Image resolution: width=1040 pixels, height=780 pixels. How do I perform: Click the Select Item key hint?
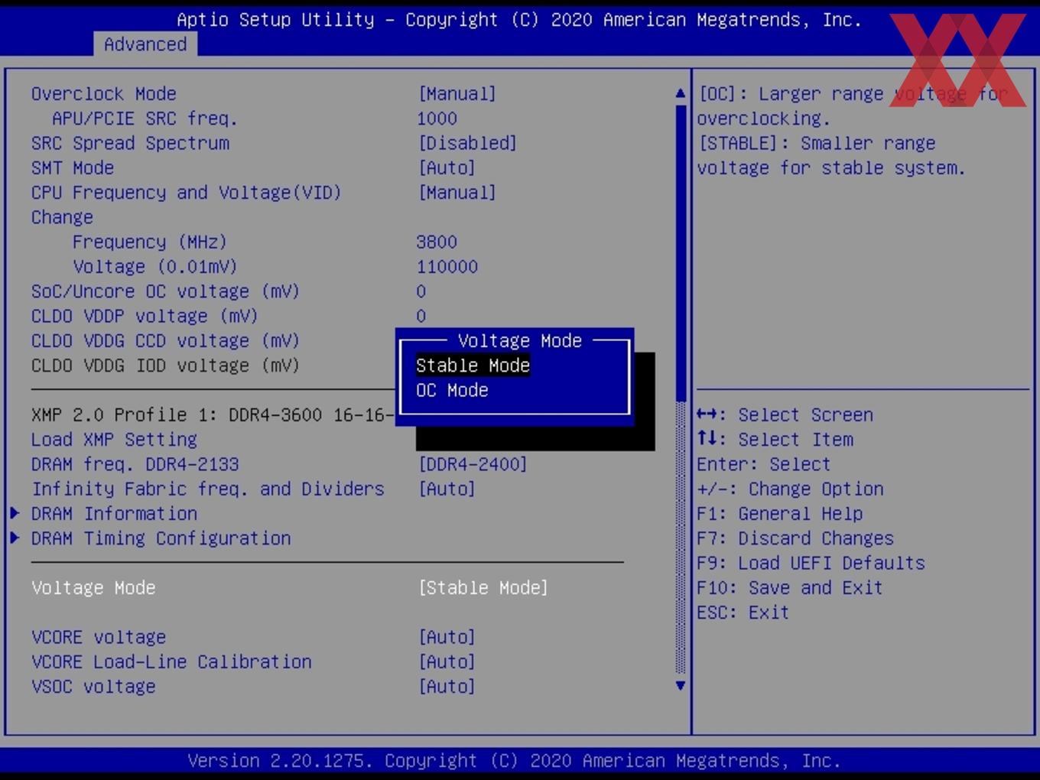[x=775, y=440]
